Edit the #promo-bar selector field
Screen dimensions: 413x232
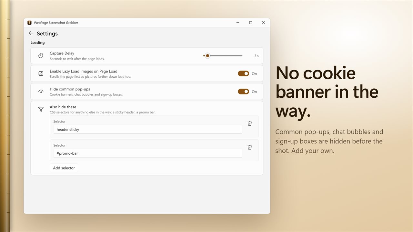(x=148, y=153)
